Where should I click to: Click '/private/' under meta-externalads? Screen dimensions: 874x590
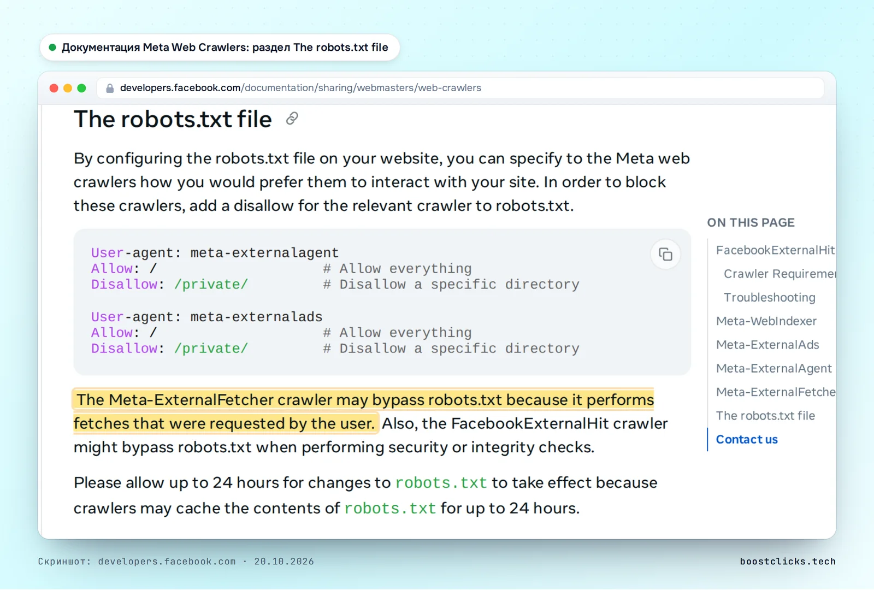211,349
